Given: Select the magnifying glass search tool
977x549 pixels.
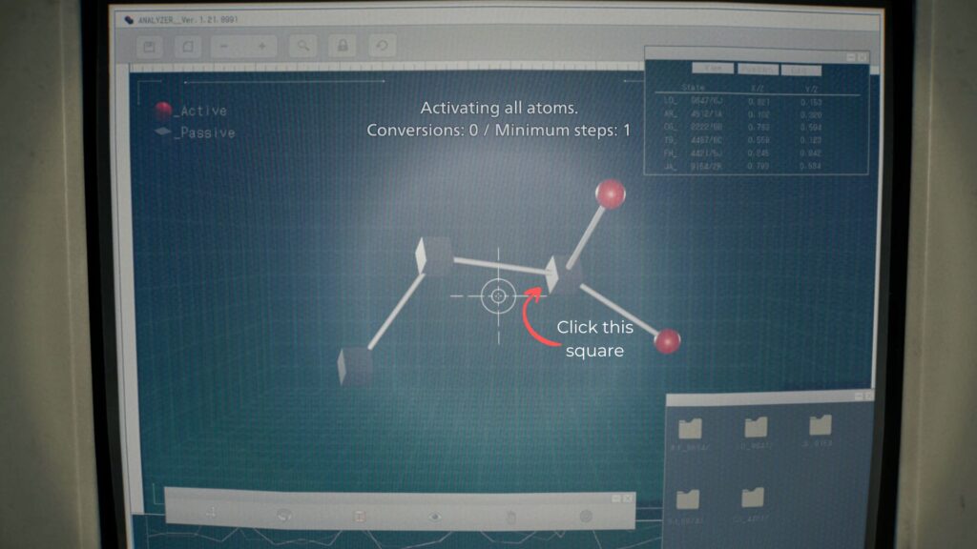Looking at the screenshot, I should coord(302,46).
